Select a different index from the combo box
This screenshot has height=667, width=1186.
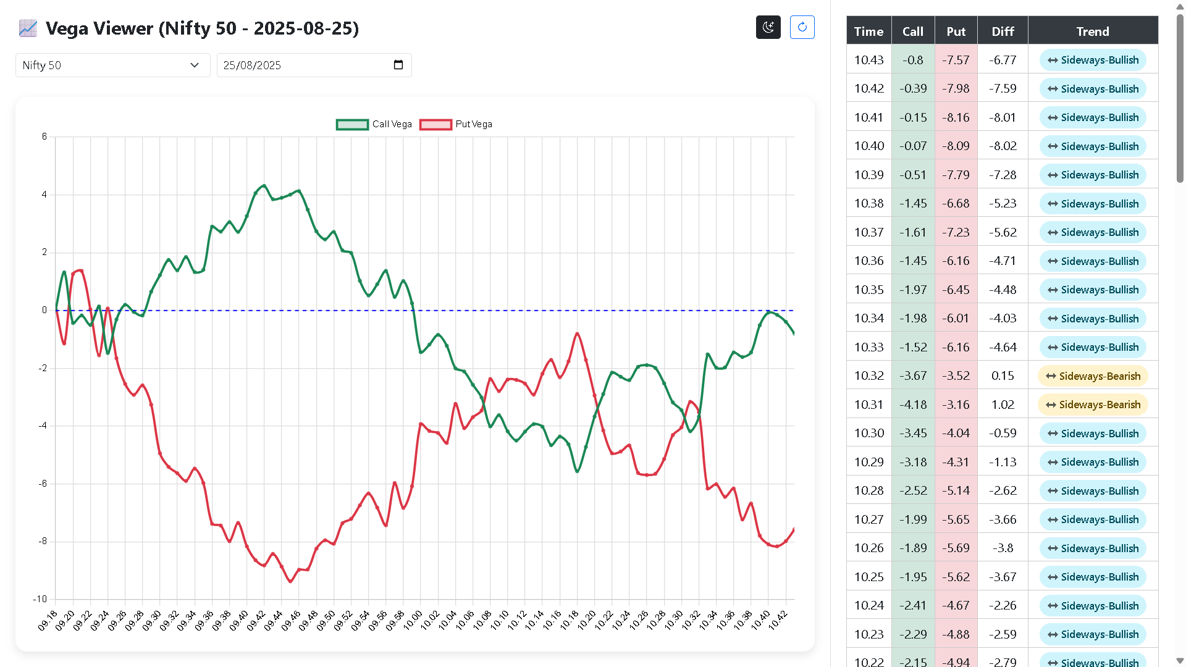tap(112, 65)
